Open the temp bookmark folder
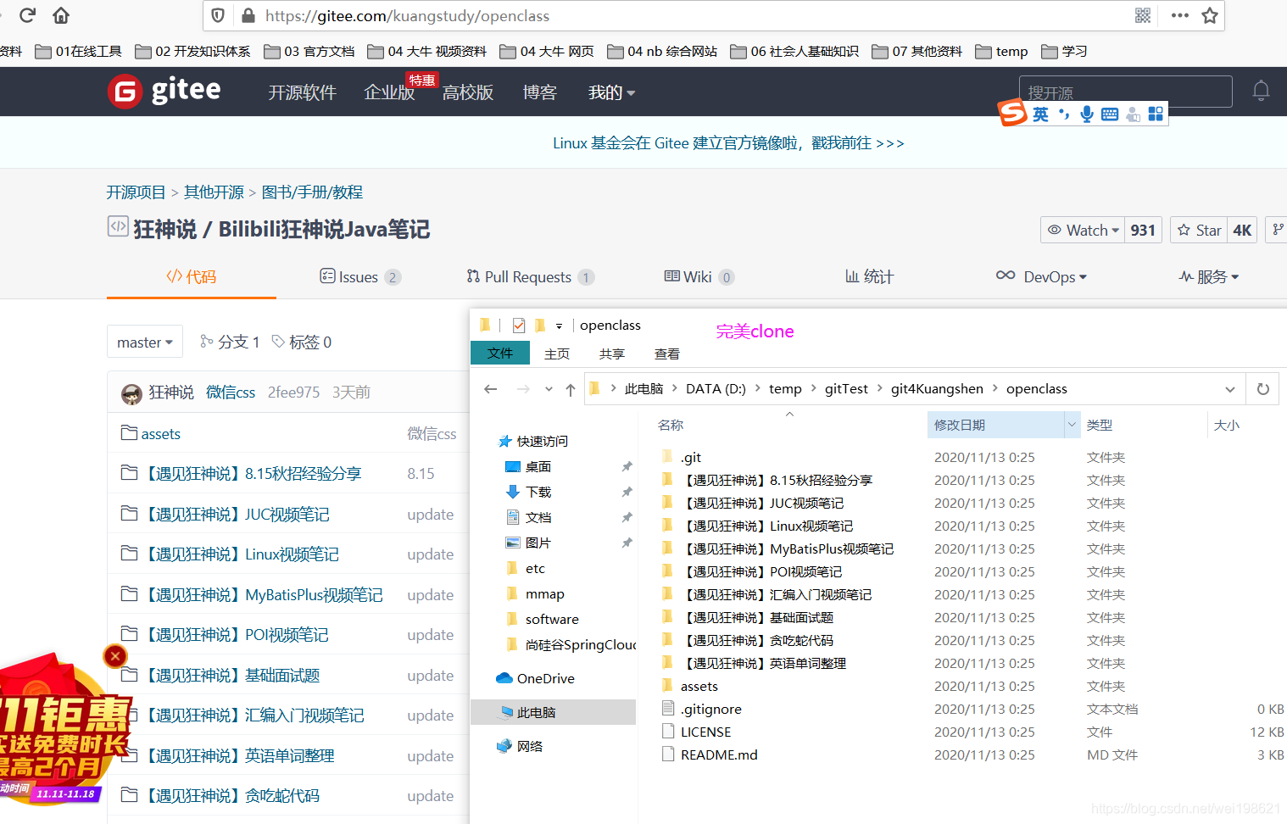1287x824 pixels. point(1001,51)
